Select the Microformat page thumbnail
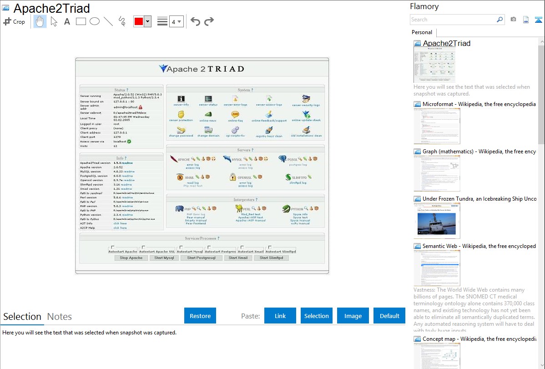Viewport: 545px width, 369px height. point(437,126)
